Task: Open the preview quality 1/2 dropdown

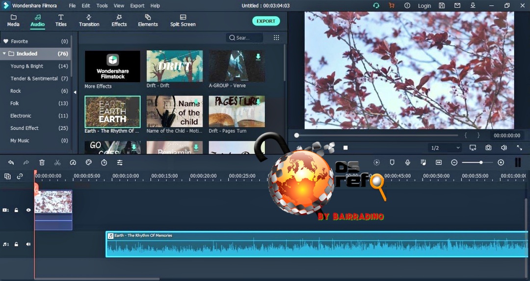Action: click(445, 148)
